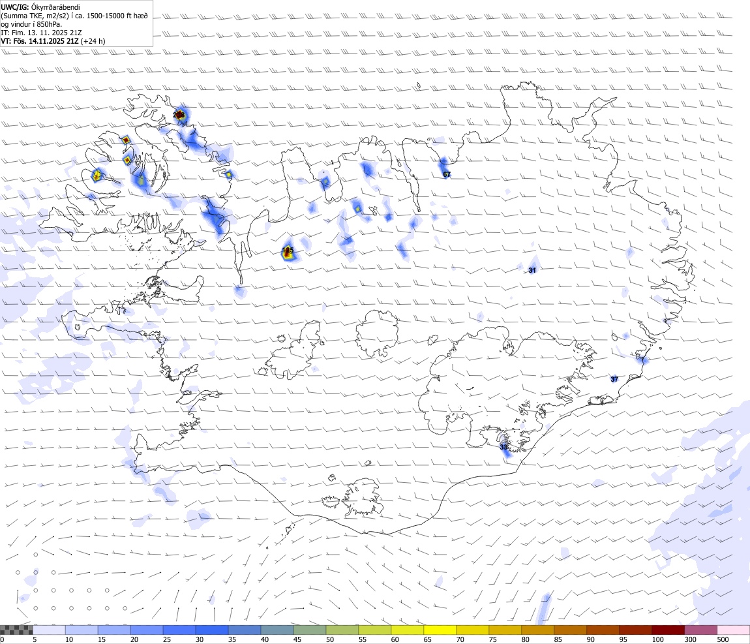Click the legend number '40'
This screenshot has height=644, width=750.
pos(265,639)
